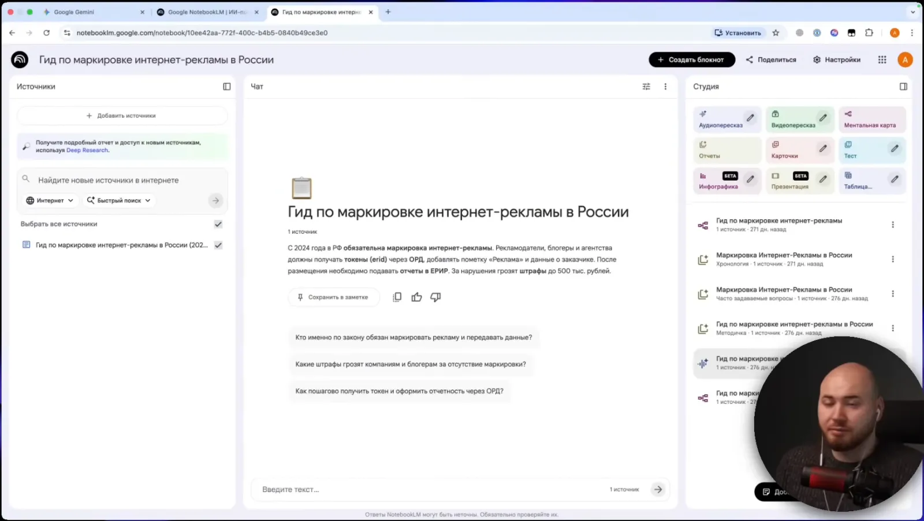Click the Deep Research link
This screenshot has height=521, width=924.
coord(87,150)
